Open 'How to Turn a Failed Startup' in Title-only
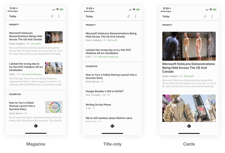 pyautogui.click(x=111, y=76)
